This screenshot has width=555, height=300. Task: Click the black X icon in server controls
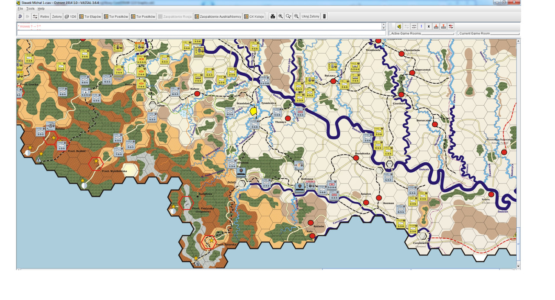point(428,26)
